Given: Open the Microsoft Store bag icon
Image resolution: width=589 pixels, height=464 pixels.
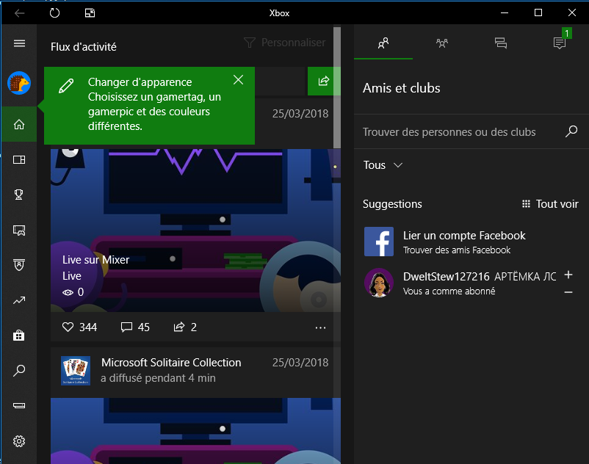Looking at the screenshot, I should 19,335.
